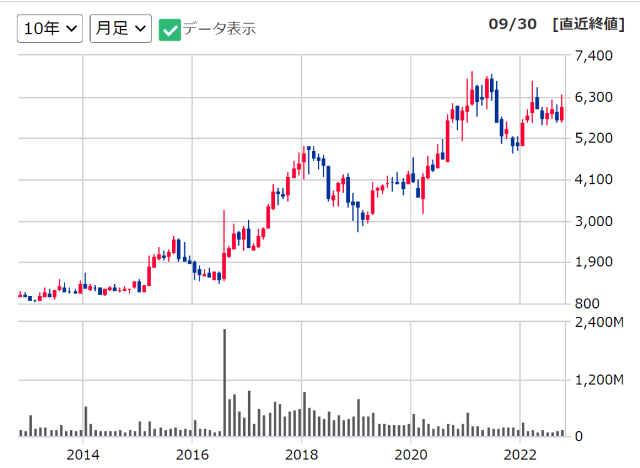This screenshot has height=468, width=640.
Task: Open the 10年 period dropdown
Action: [x=49, y=28]
